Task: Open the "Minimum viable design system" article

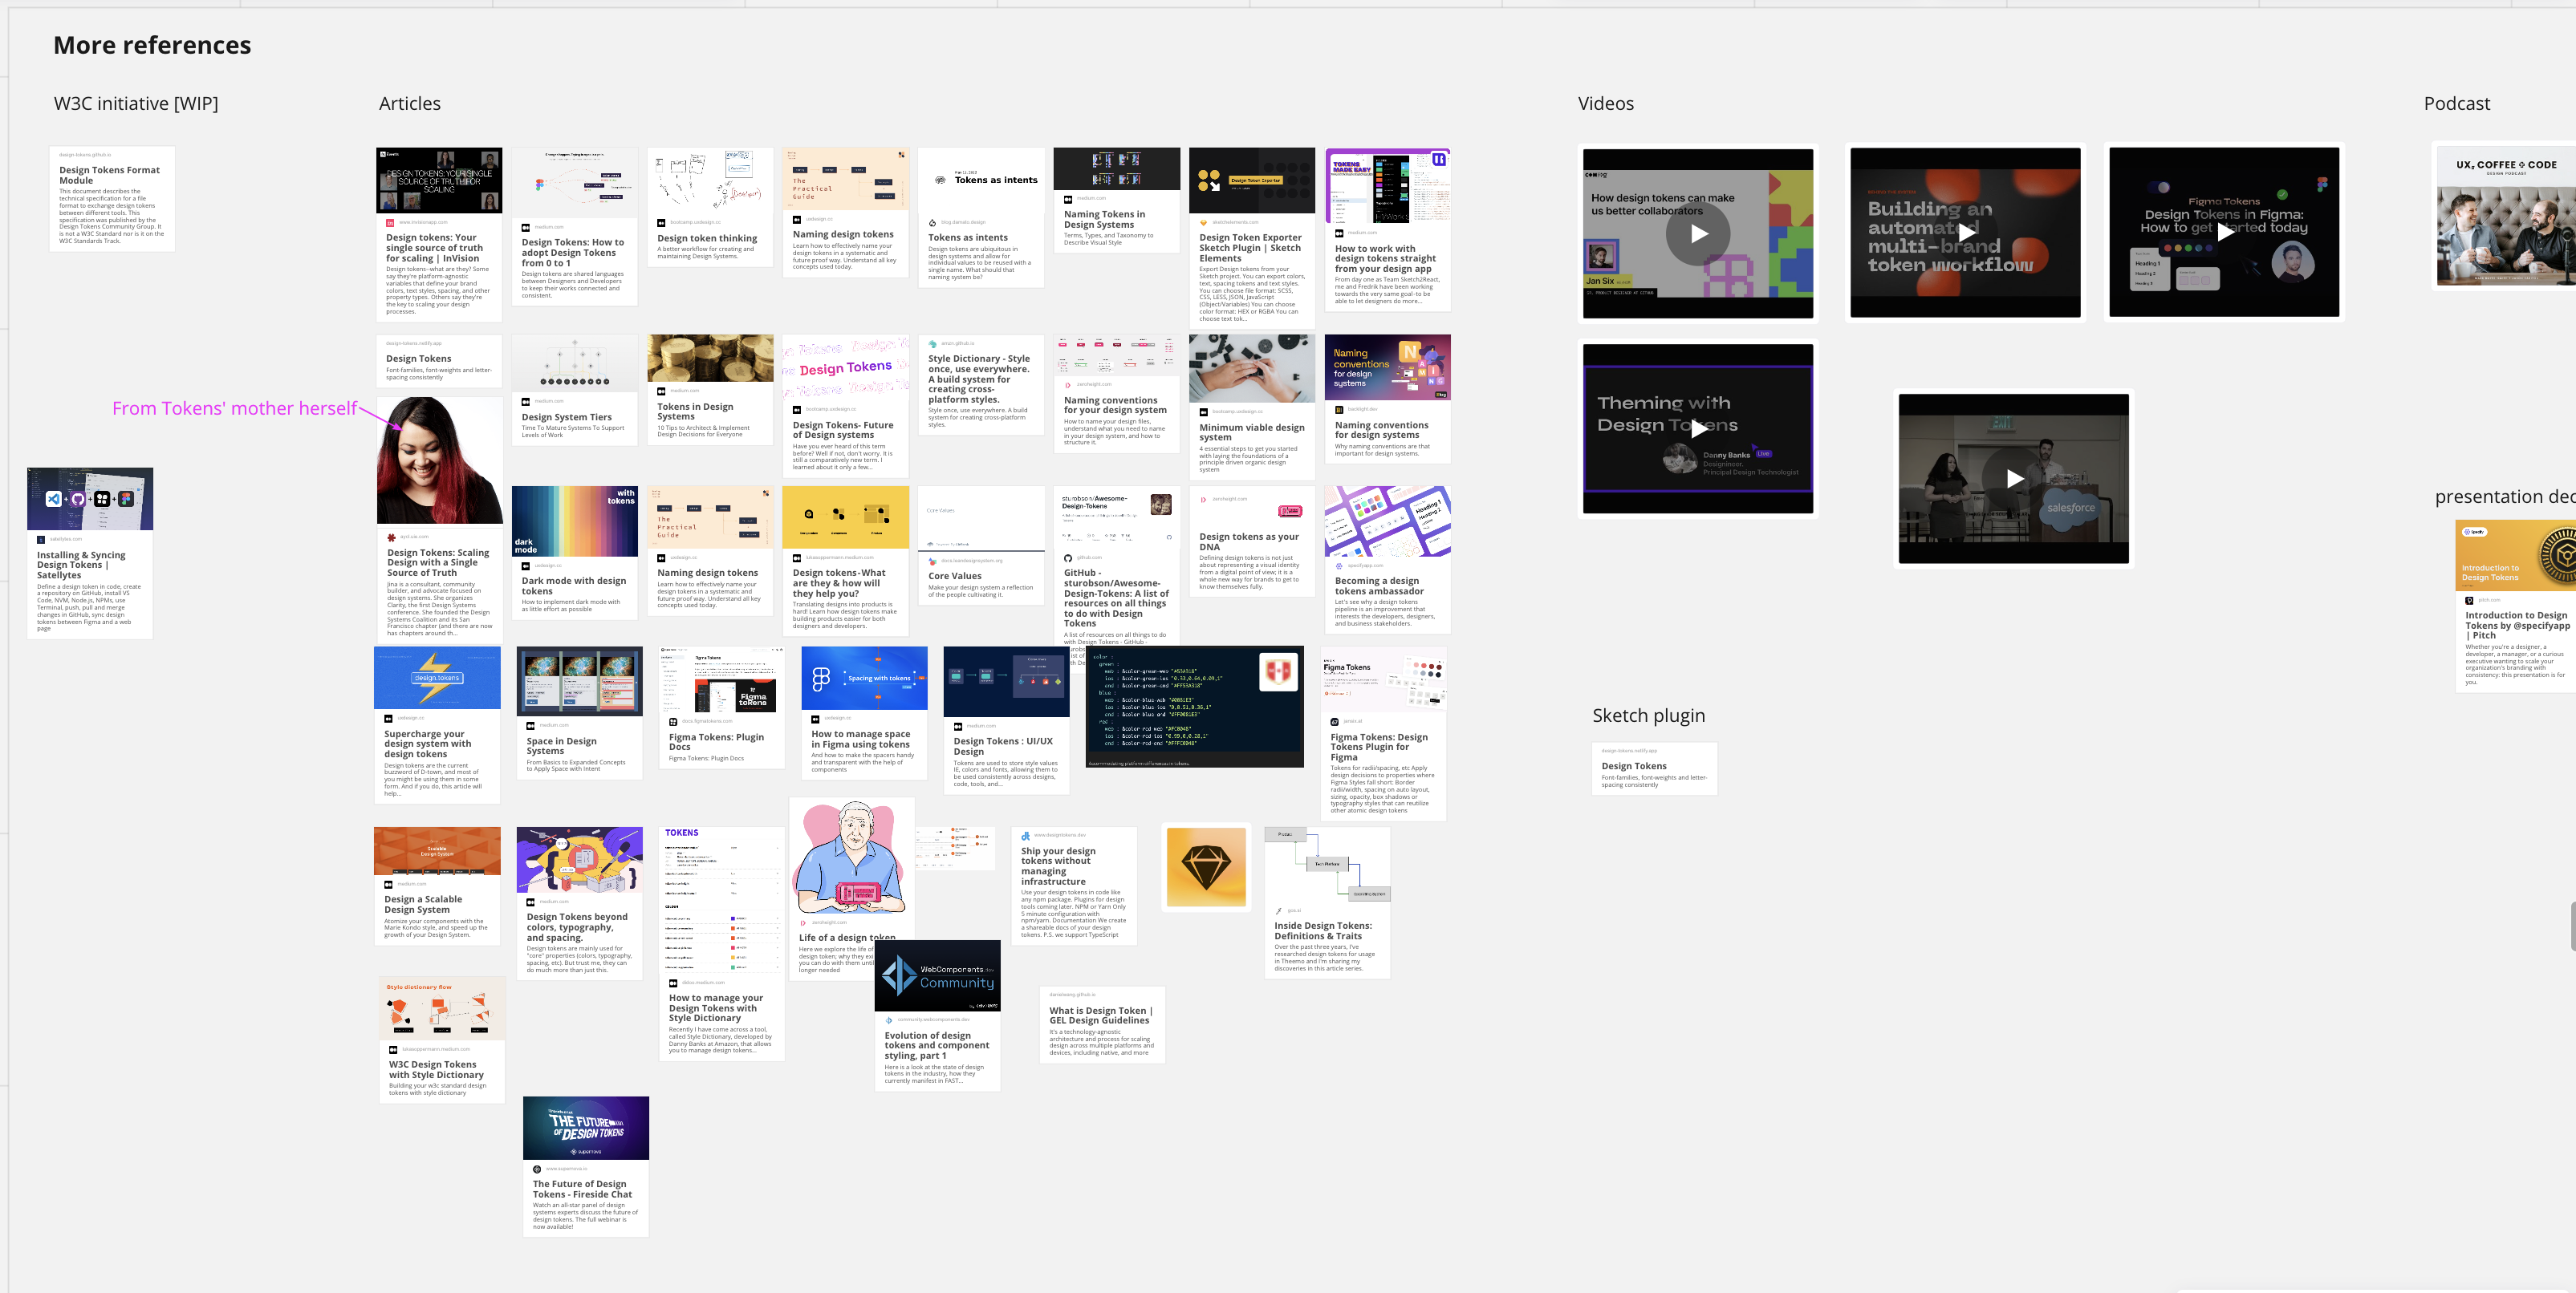Action: (x=1252, y=407)
